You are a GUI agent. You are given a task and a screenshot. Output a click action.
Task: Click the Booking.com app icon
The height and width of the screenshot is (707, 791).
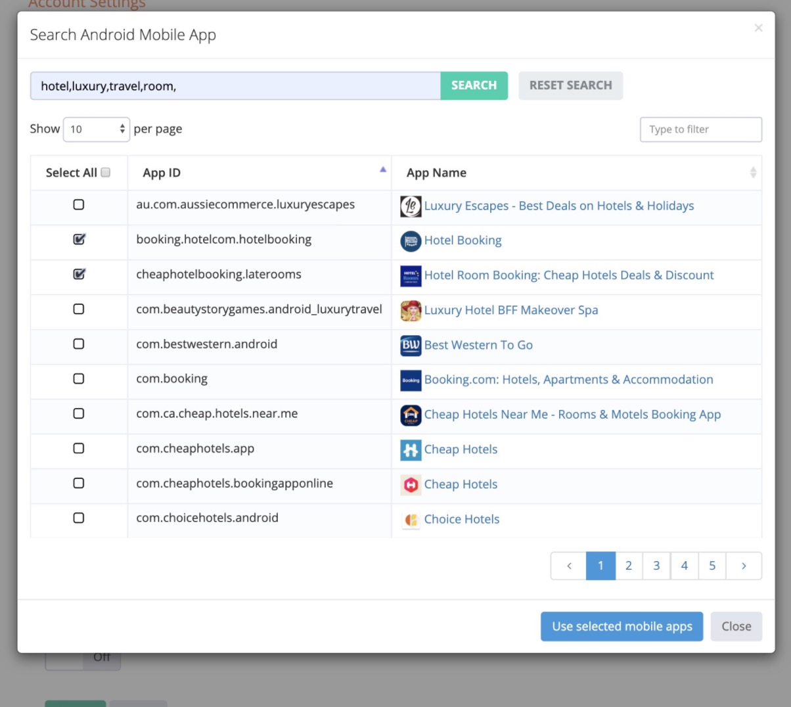tap(411, 380)
